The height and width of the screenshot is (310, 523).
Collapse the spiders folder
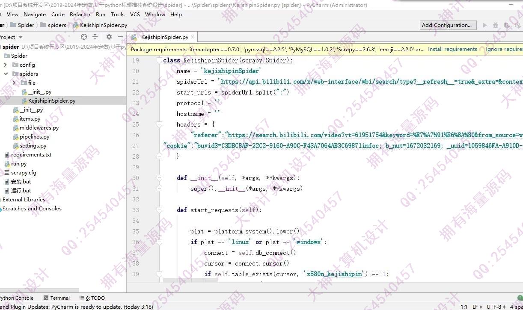6,74
